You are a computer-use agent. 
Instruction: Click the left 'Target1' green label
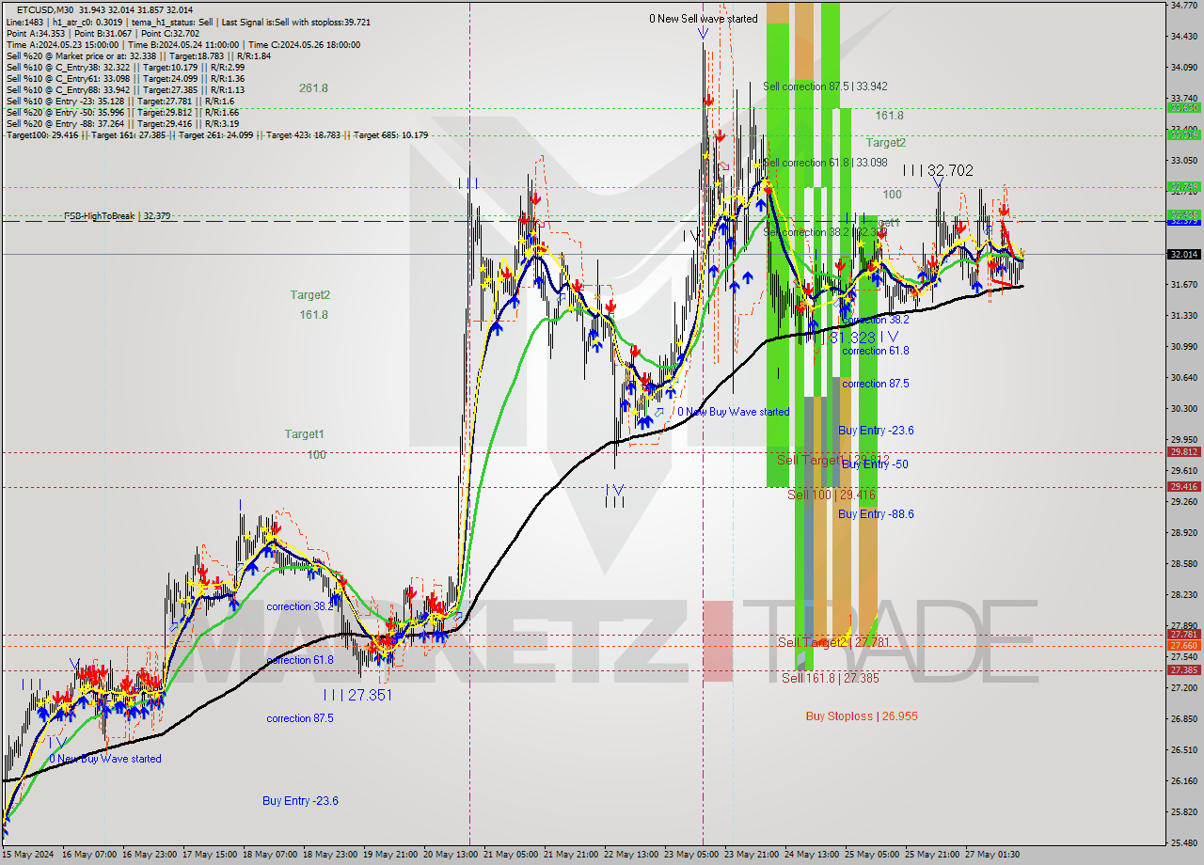305,434
